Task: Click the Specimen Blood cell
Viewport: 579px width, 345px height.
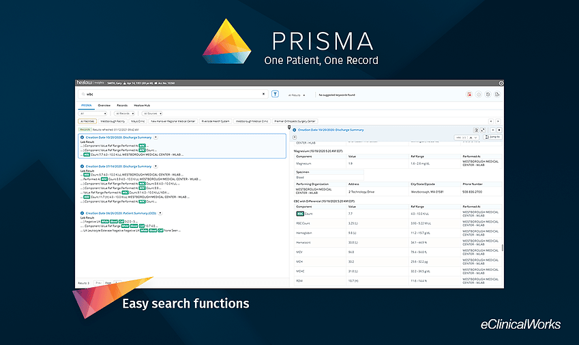Action: 300,178
